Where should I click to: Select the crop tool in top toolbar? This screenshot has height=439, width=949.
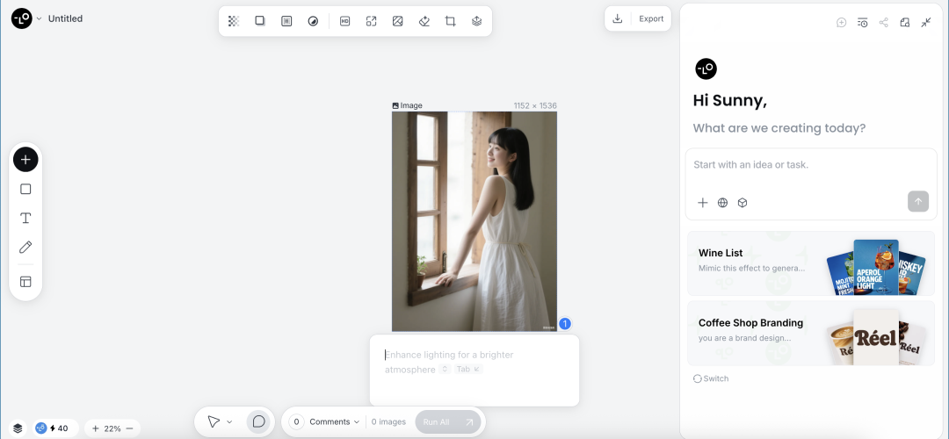tap(450, 21)
